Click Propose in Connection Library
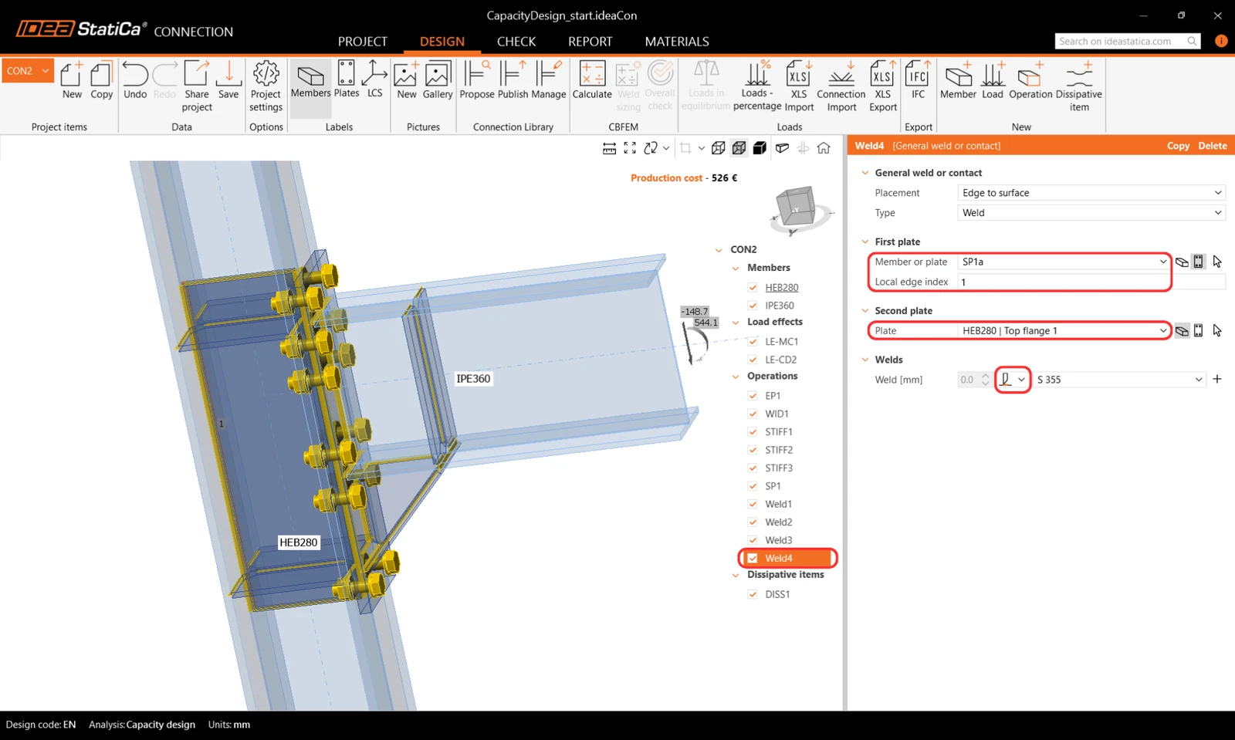This screenshot has width=1235, height=740. pyautogui.click(x=477, y=80)
